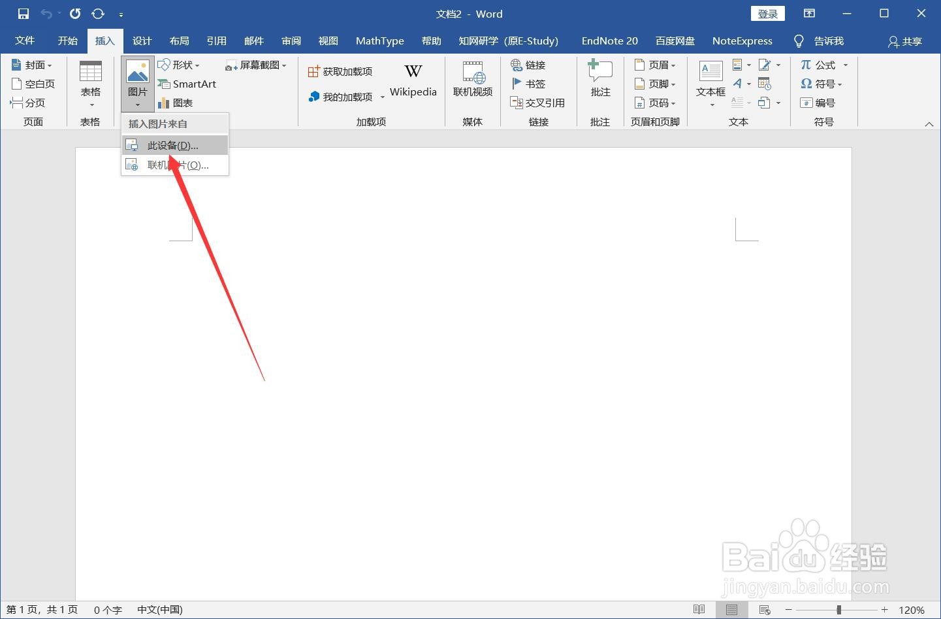Expand the 封面 cover page dropdown

point(32,65)
